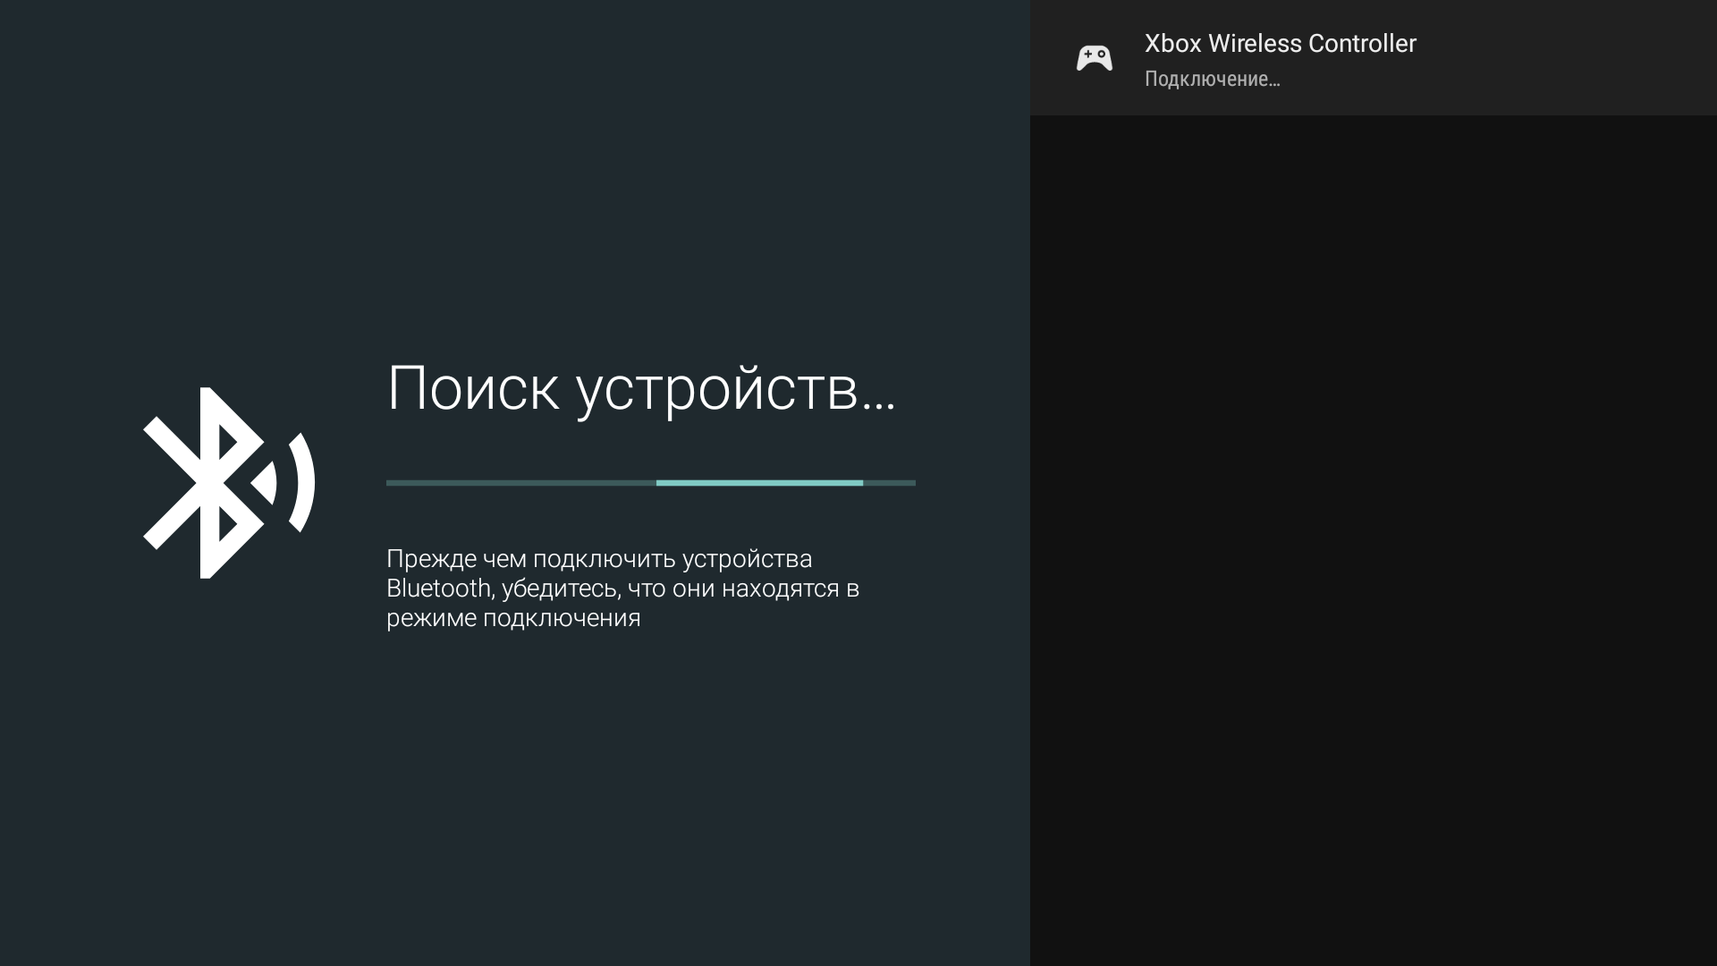
Task: Click the word 'Xbox' in device title
Action: (x=1172, y=43)
